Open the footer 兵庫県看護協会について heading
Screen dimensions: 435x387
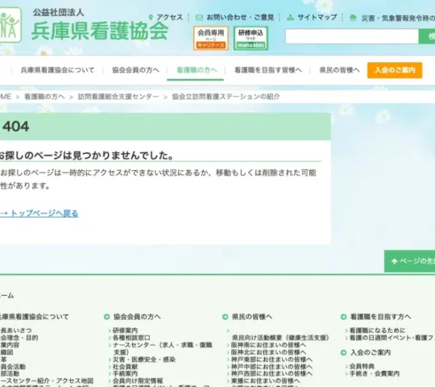34,317
